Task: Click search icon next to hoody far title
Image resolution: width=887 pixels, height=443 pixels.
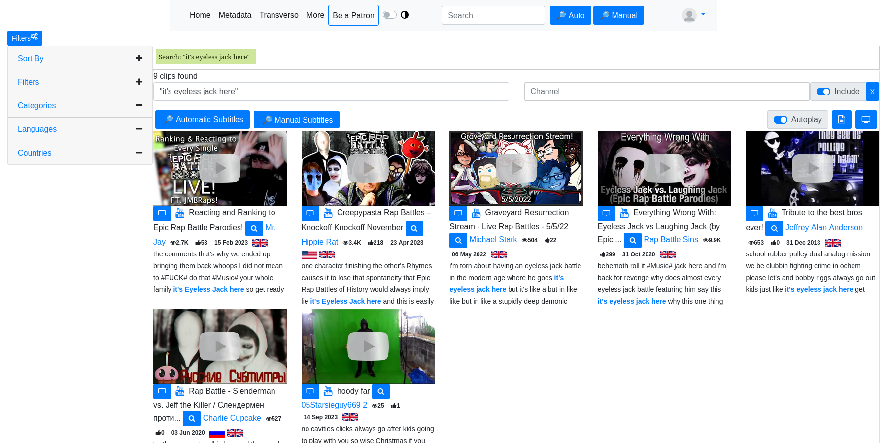Action: coord(380,392)
